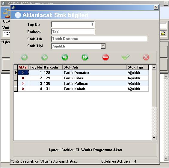
Task: Click the Tuş No input field
Action: 73,24
